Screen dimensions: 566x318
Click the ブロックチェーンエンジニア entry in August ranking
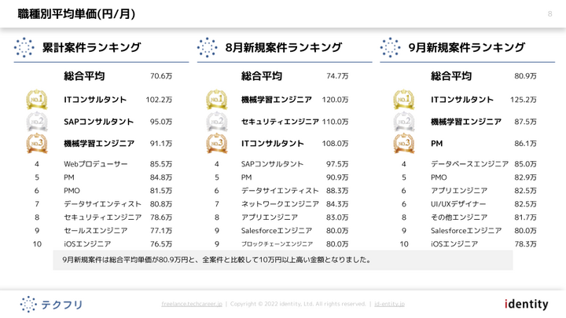(277, 244)
